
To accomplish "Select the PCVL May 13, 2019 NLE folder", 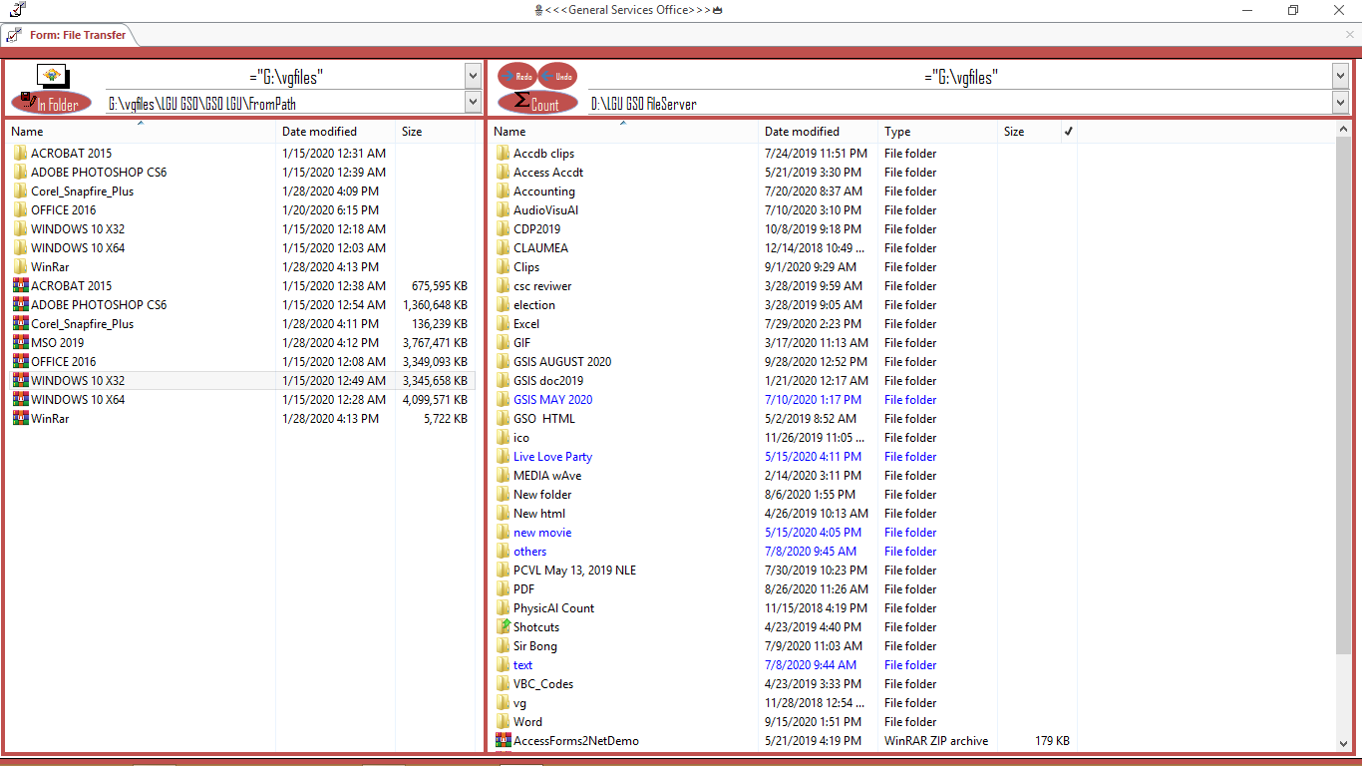I will click(x=574, y=571).
